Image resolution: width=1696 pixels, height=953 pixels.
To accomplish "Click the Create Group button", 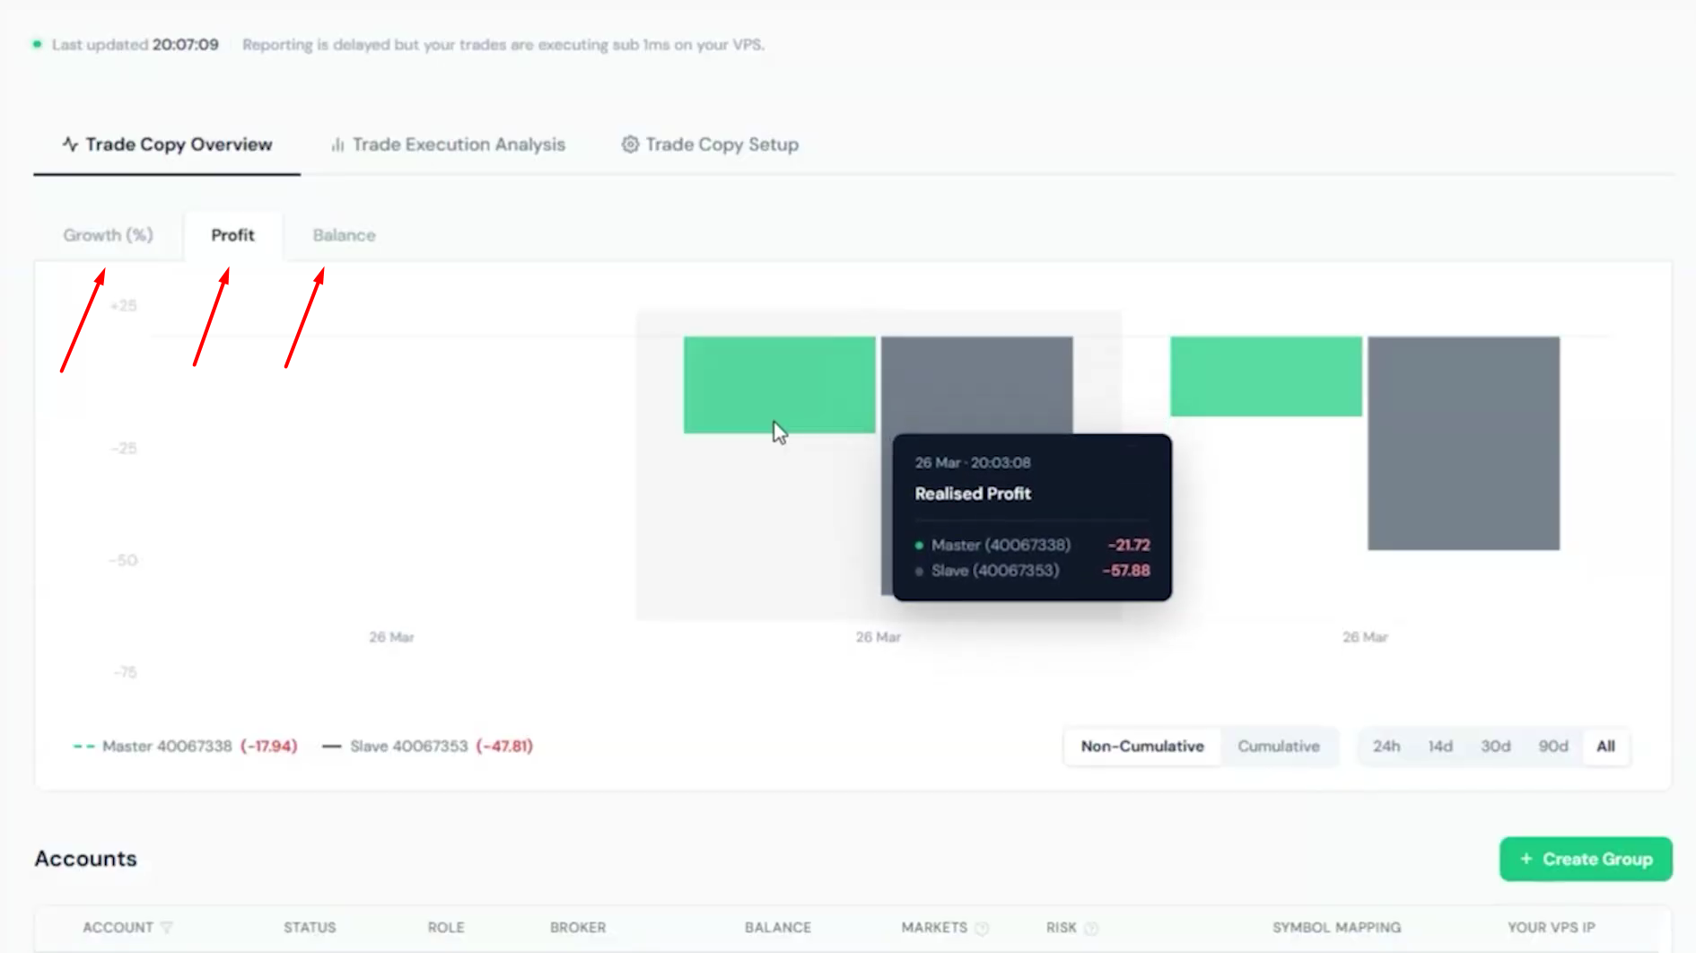I will (1586, 859).
